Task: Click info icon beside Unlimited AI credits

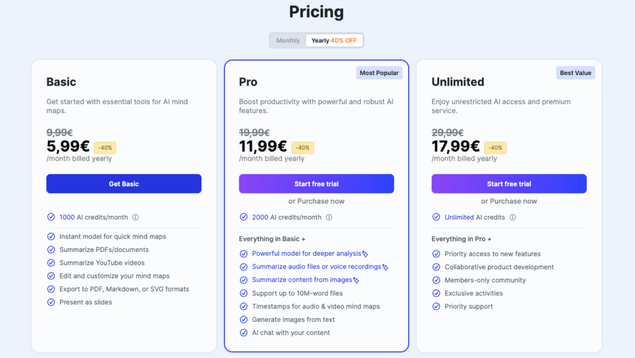Action: point(513,218)
